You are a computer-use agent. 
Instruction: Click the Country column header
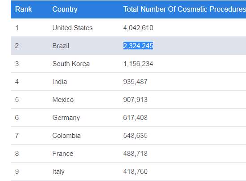[x=65, y=9]
